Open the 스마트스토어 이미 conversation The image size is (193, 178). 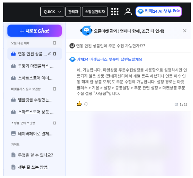pyautogui.click(x=34, y=78)
